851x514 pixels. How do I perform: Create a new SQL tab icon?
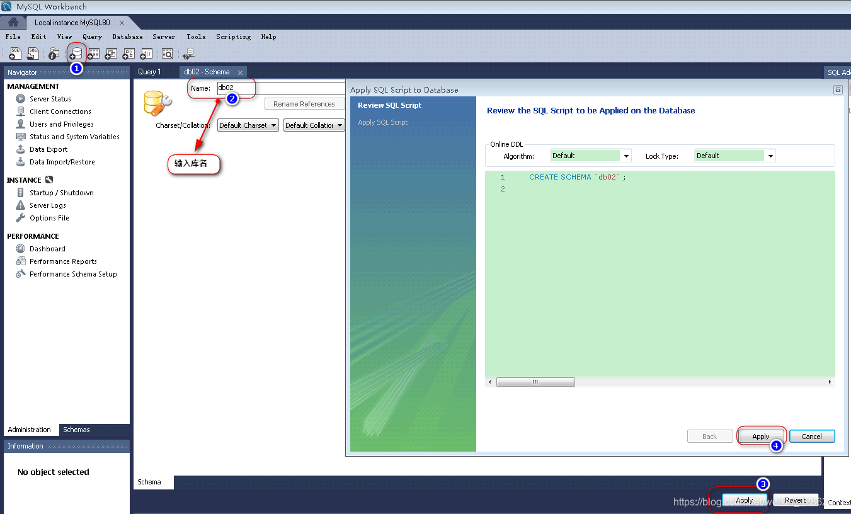16,54
